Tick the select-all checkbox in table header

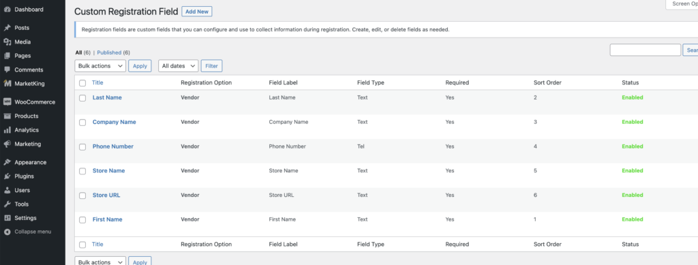click(x=82, y=82)
